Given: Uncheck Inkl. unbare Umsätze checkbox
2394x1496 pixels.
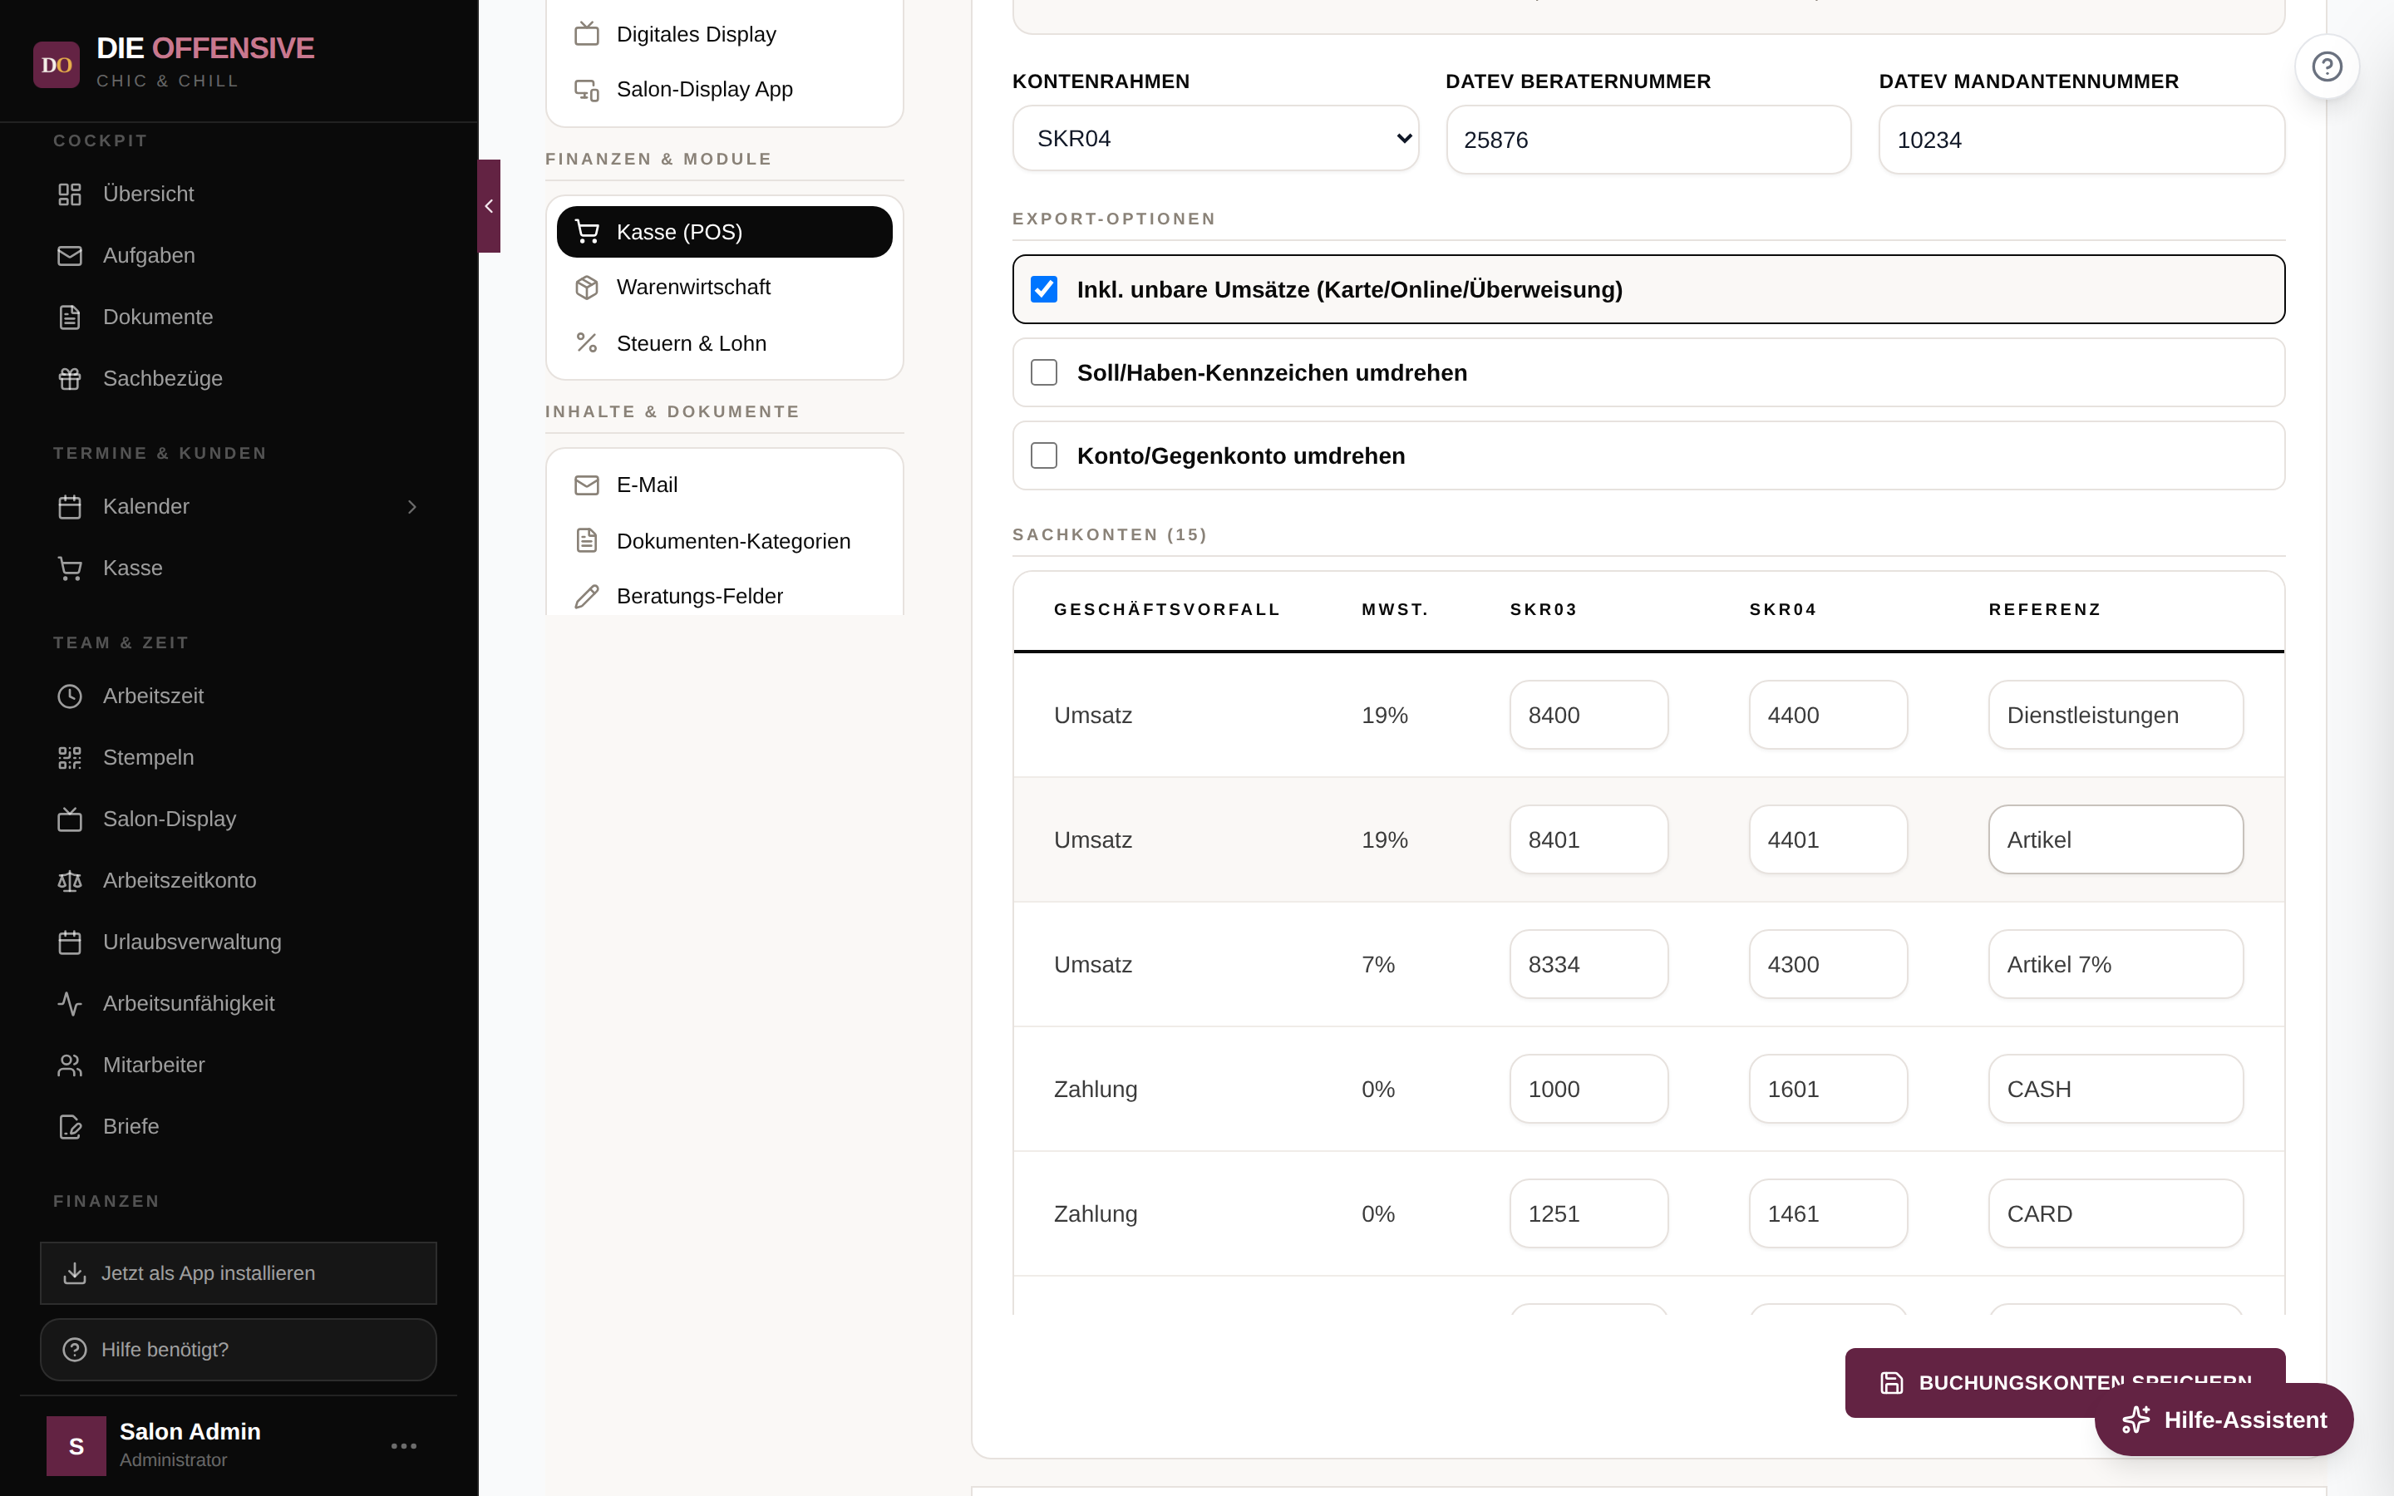Looking at the screenshot, I should click(1044, 289).
